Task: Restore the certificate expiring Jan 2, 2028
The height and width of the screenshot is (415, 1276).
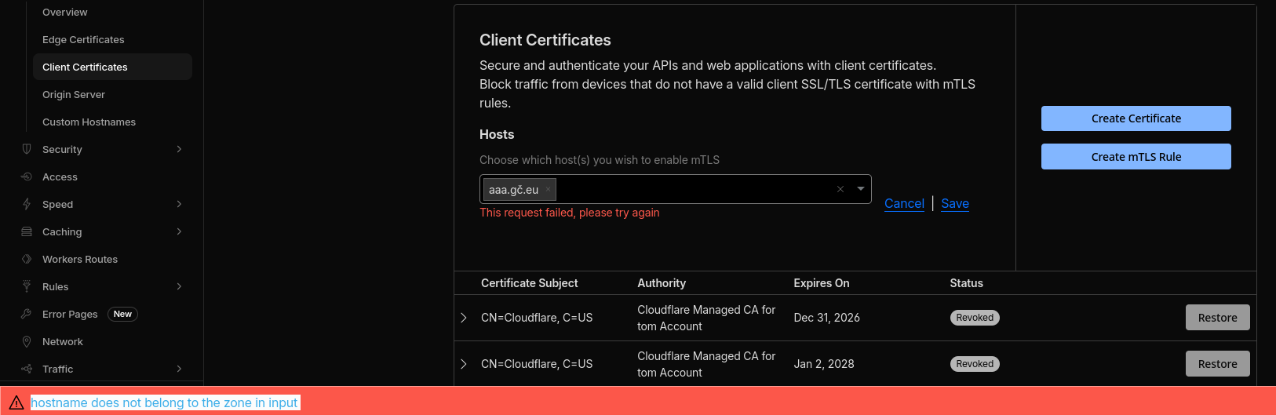Action: [1217, 364]
